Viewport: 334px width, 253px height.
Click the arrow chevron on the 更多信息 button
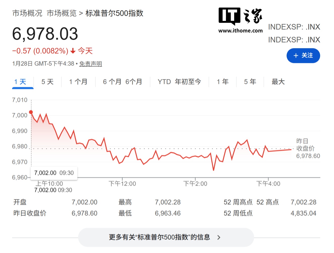tap(219, 237)
